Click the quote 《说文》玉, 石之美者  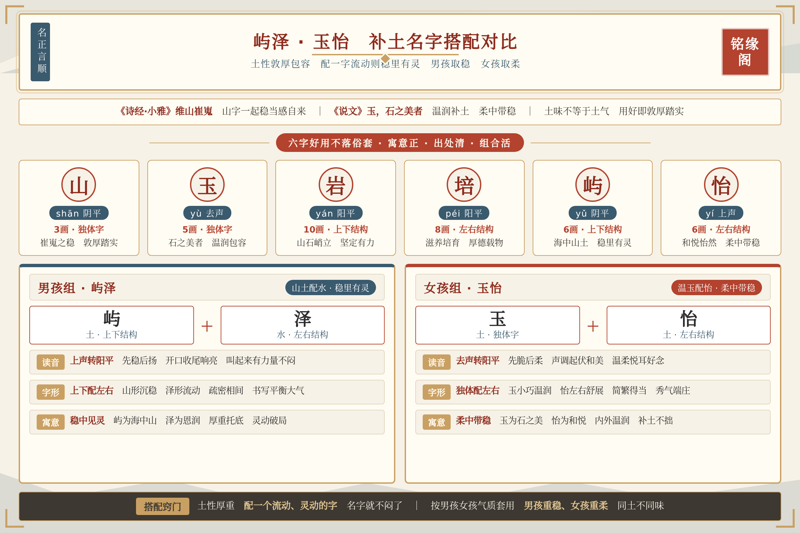tap(377, 111)
